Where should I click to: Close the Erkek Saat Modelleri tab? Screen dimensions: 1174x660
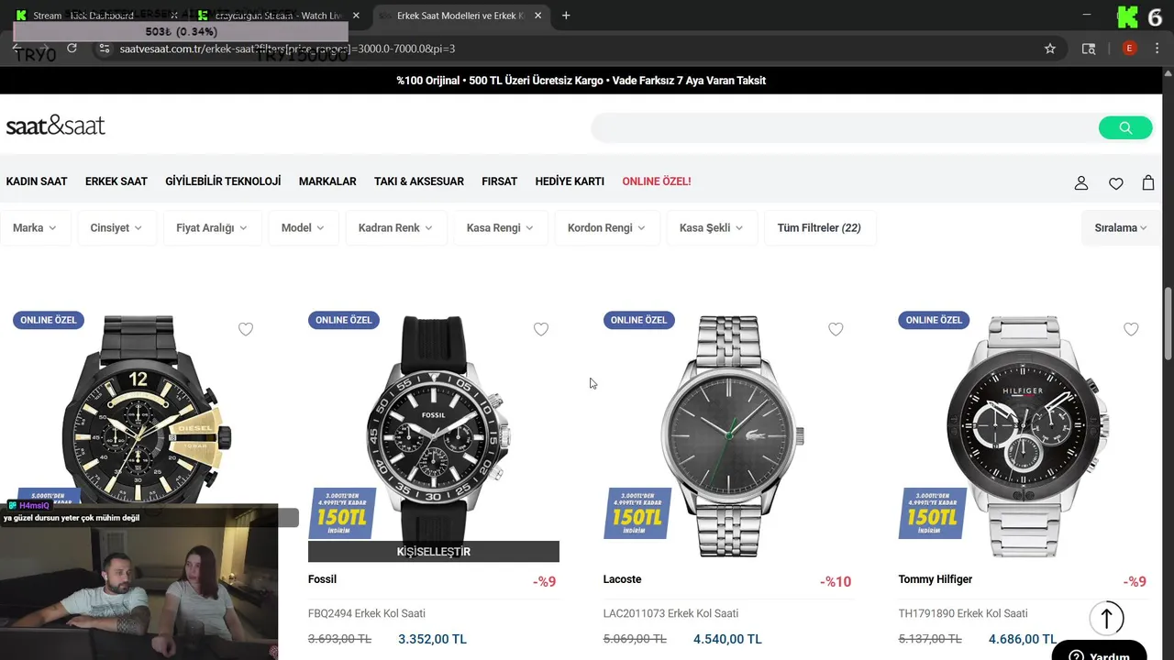coord(538,16)
